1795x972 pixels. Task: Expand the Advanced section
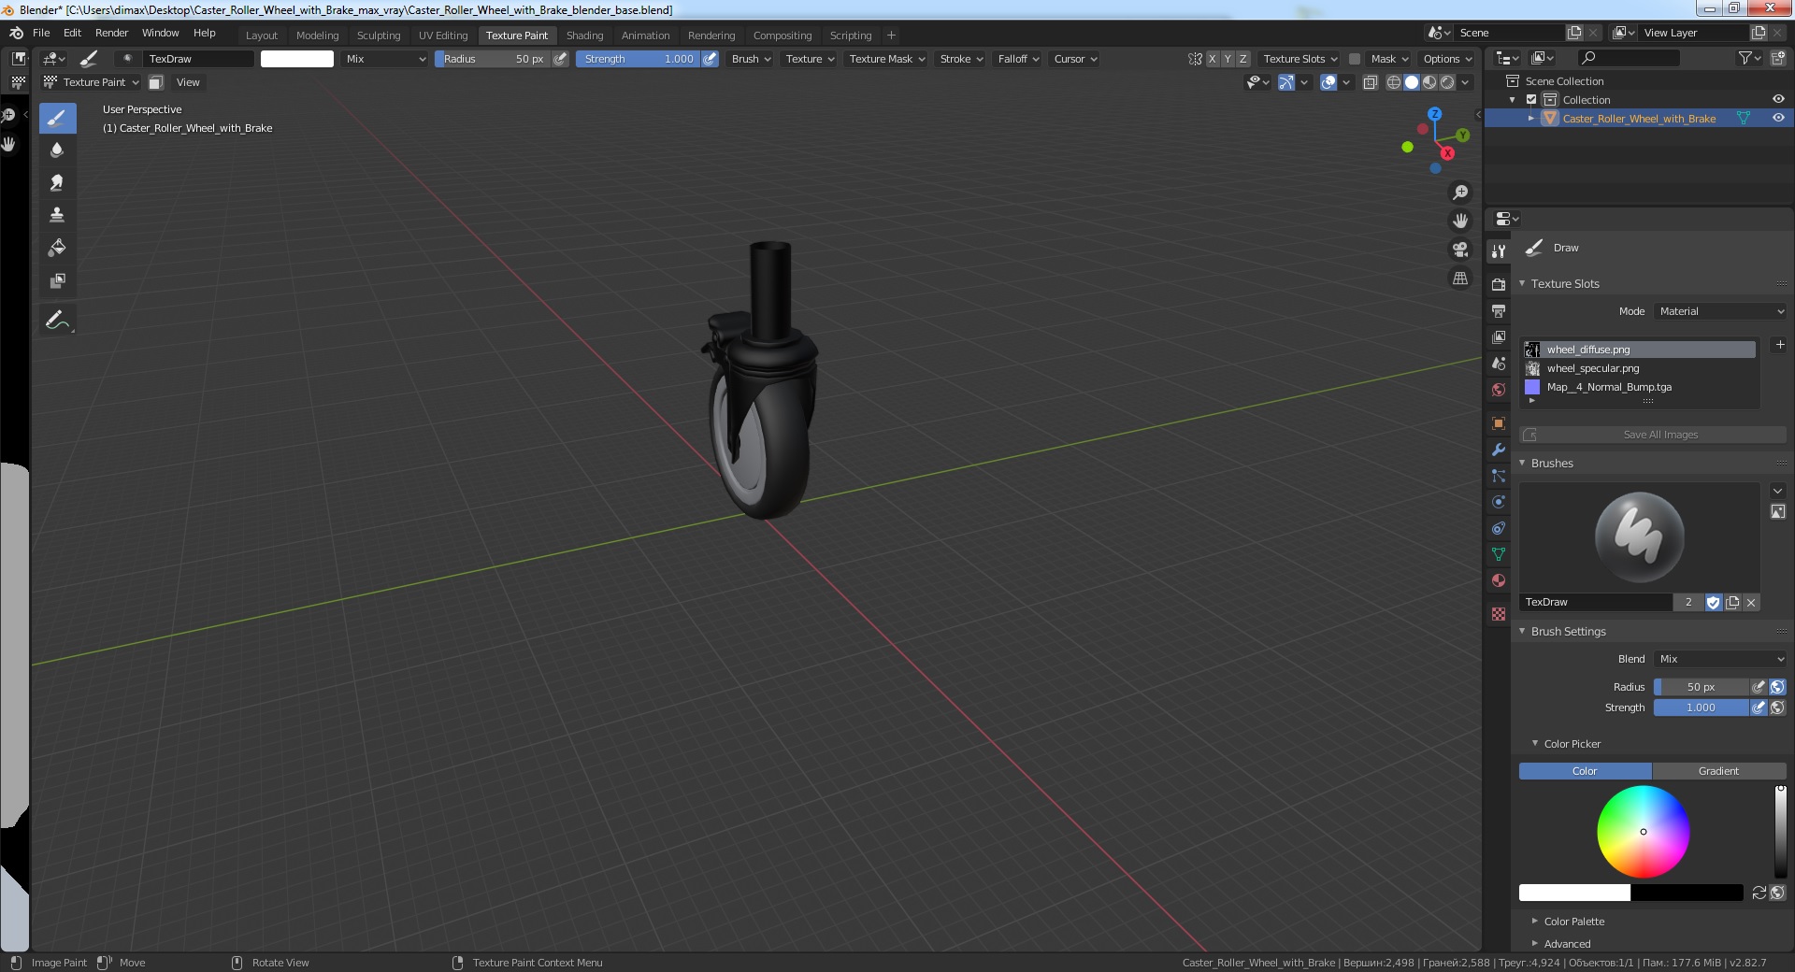point(1567,944)
